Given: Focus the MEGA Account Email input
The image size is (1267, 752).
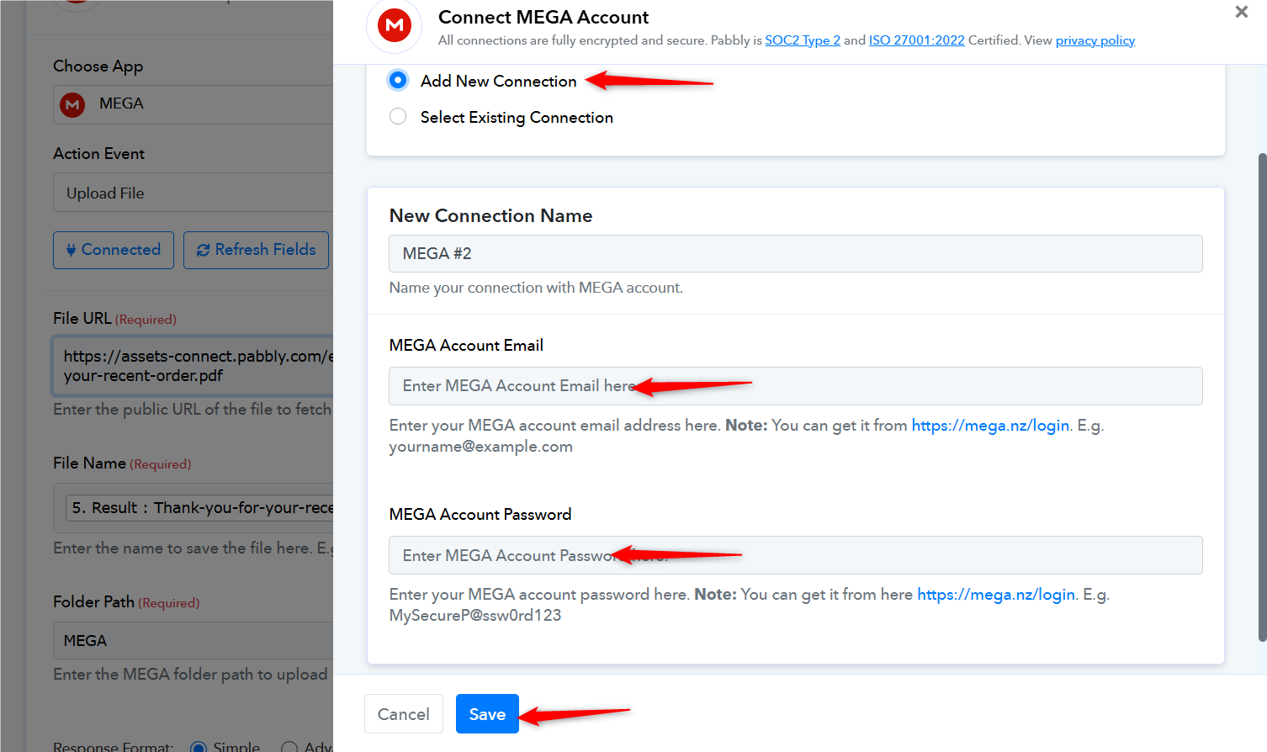Looking at the screenshot, I should (795, 386).
